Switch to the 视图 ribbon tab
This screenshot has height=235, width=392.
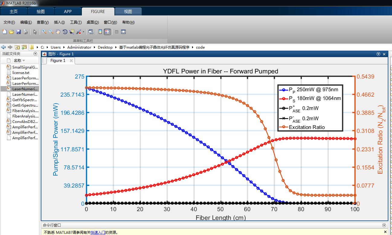(x=128, y=11)
